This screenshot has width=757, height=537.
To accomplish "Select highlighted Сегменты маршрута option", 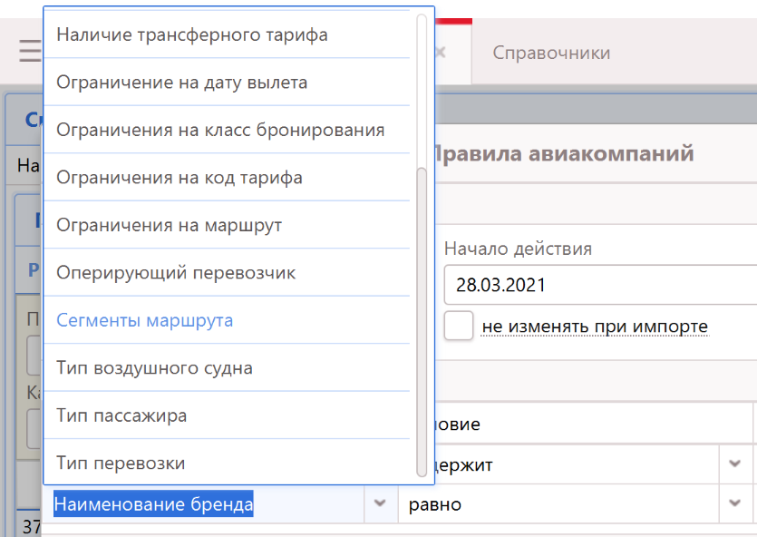I will tap(145, 320).
